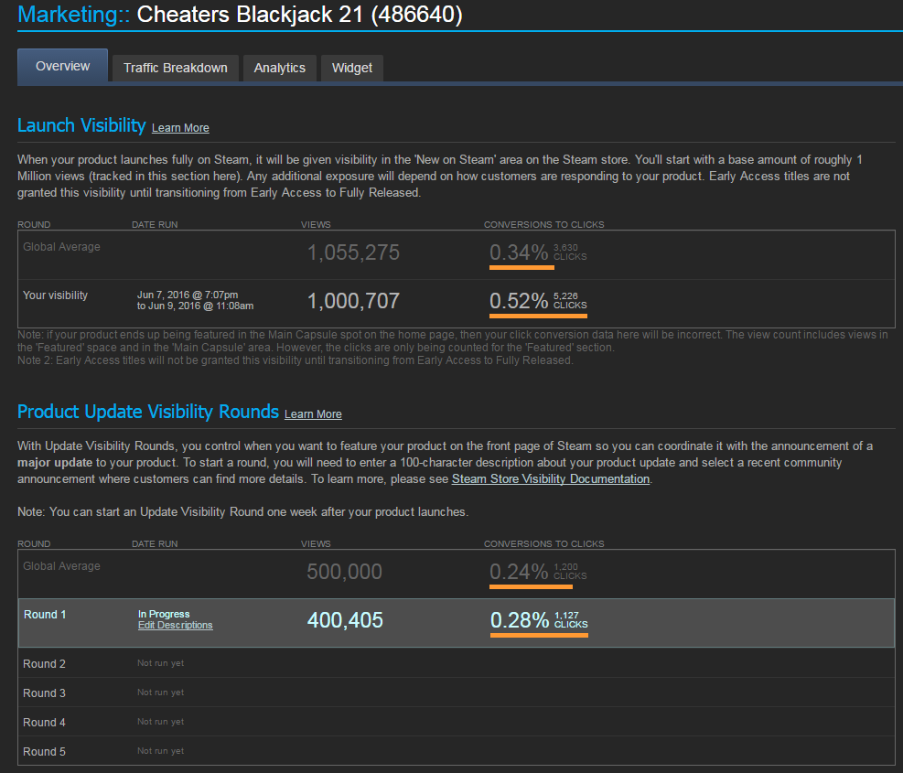The width and height of the screenshot is (903, 773).
Task: Click the 0.52% conversion value
Action: point(519,301)
